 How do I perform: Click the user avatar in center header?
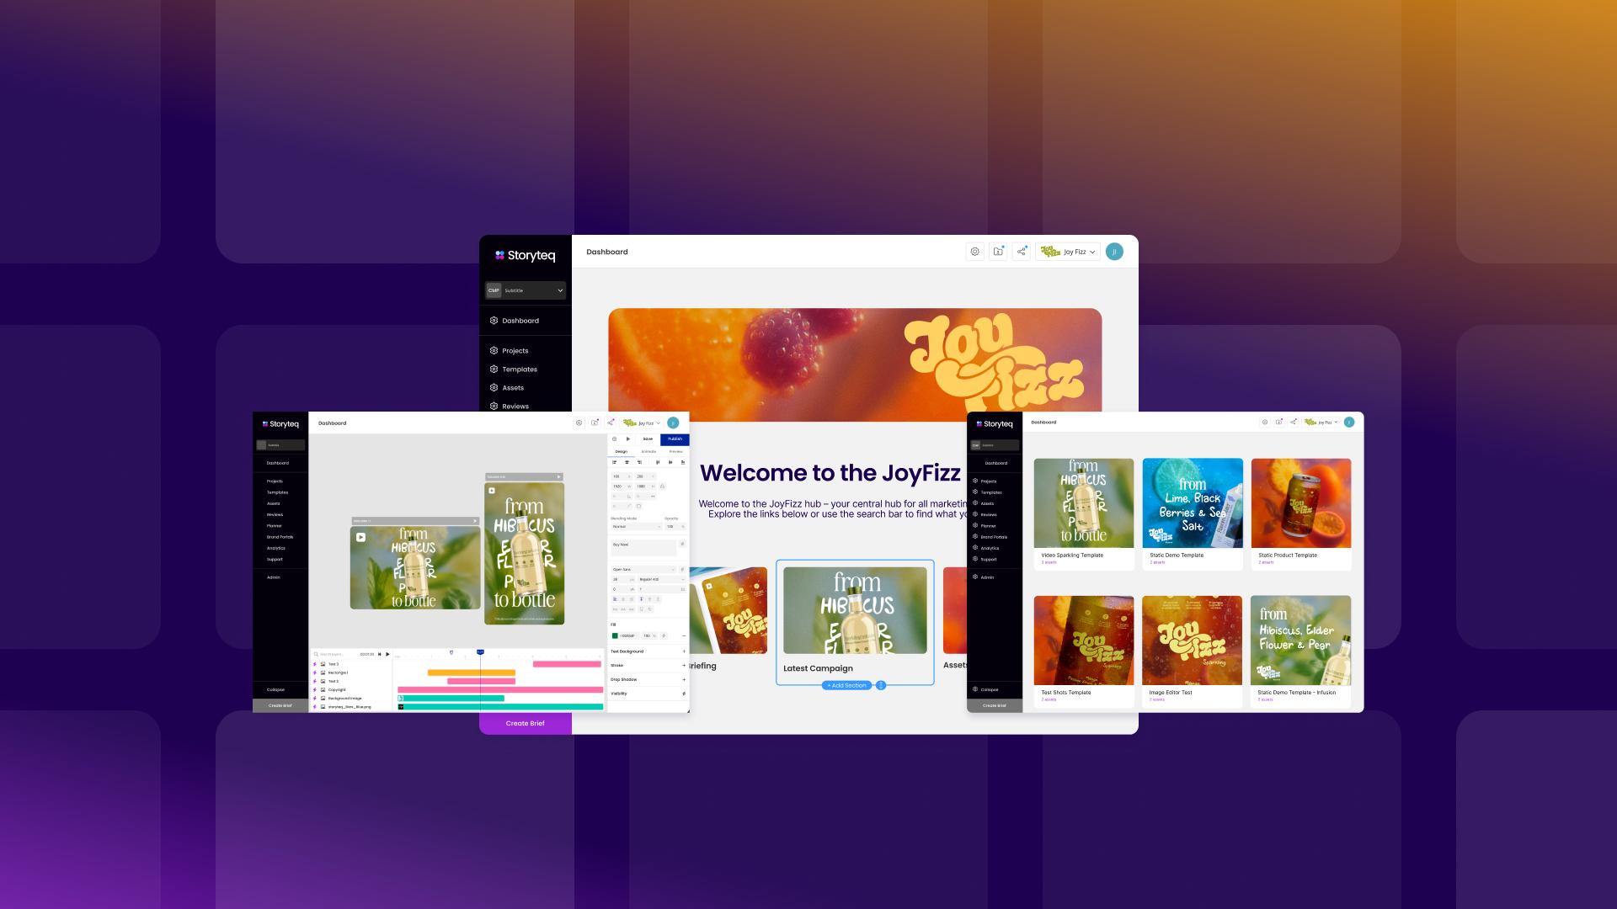click(1114, 252)
